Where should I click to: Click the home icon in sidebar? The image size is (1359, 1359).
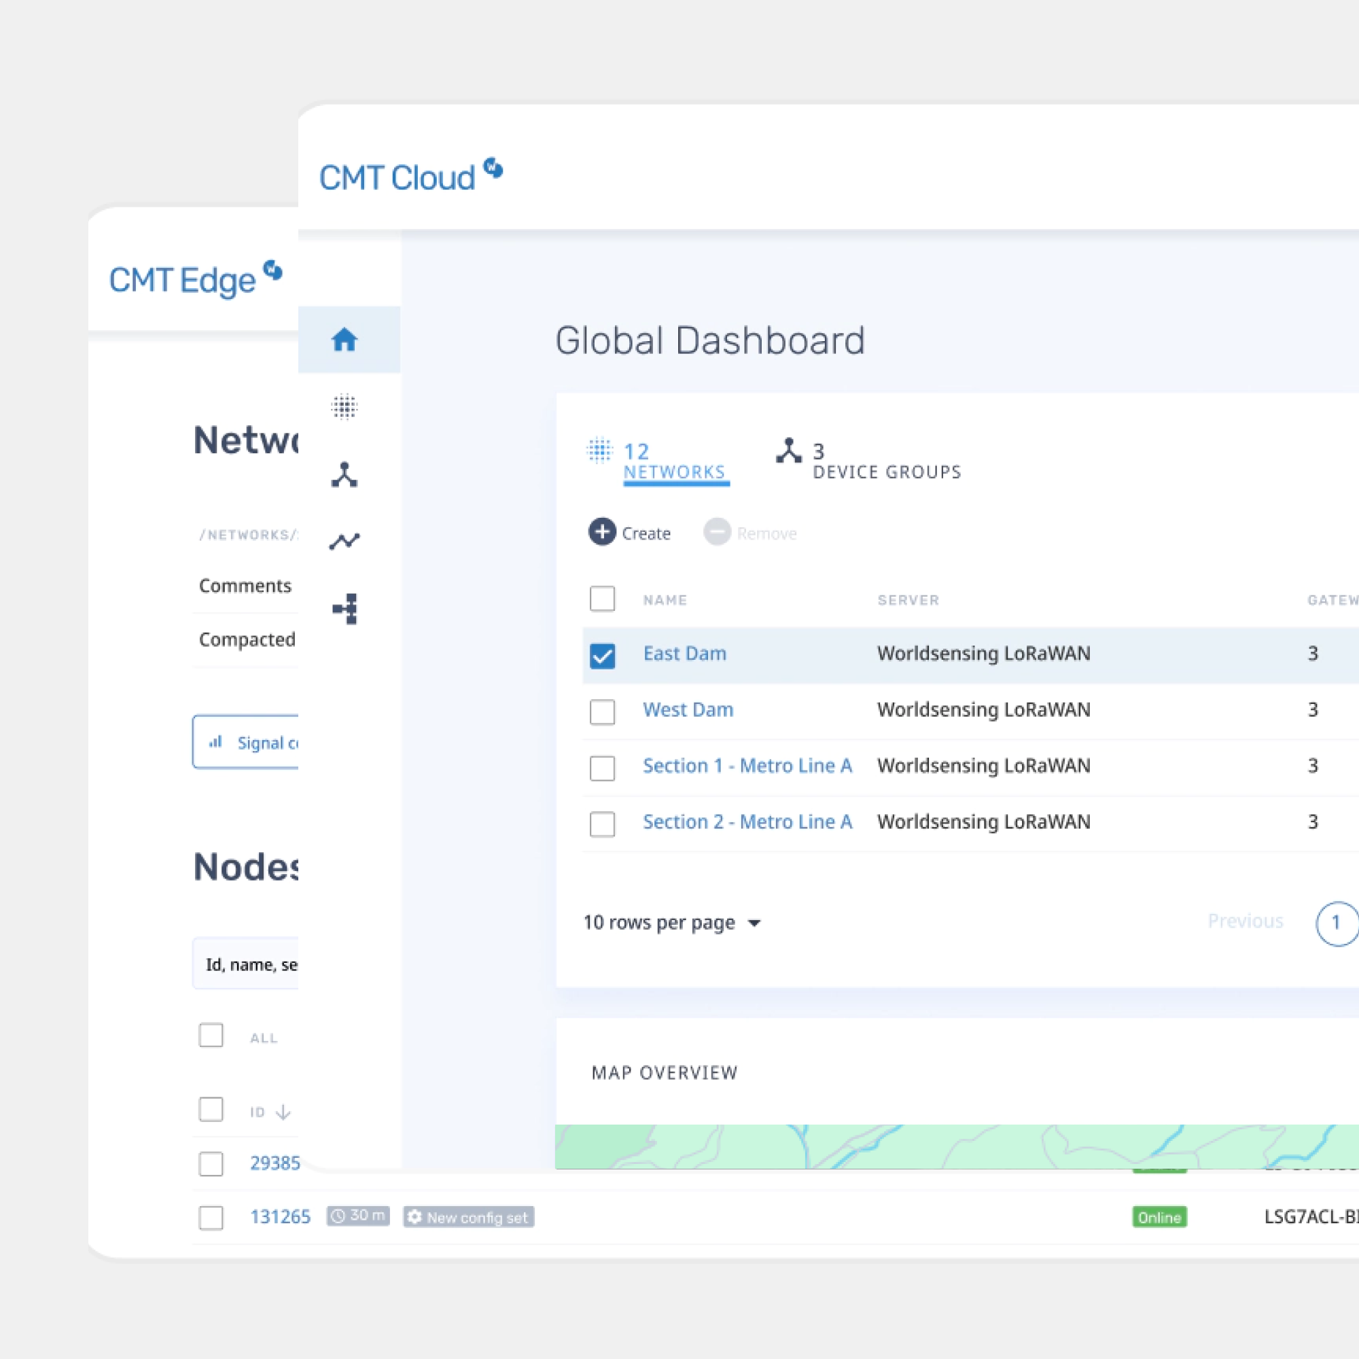[344, 340]
